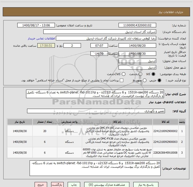Click the requester field رضا کوهی سلطان اباد
Viewport: 193px width, 187px height.
click(106, 38)
